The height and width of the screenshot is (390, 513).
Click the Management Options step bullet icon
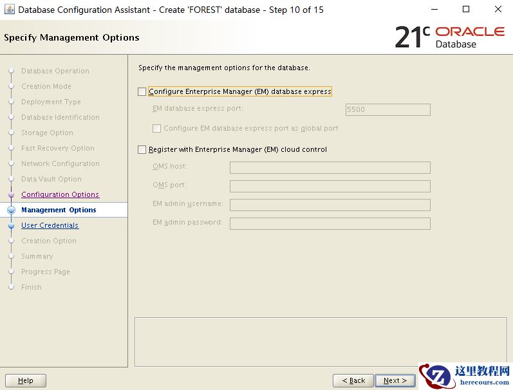12,210
